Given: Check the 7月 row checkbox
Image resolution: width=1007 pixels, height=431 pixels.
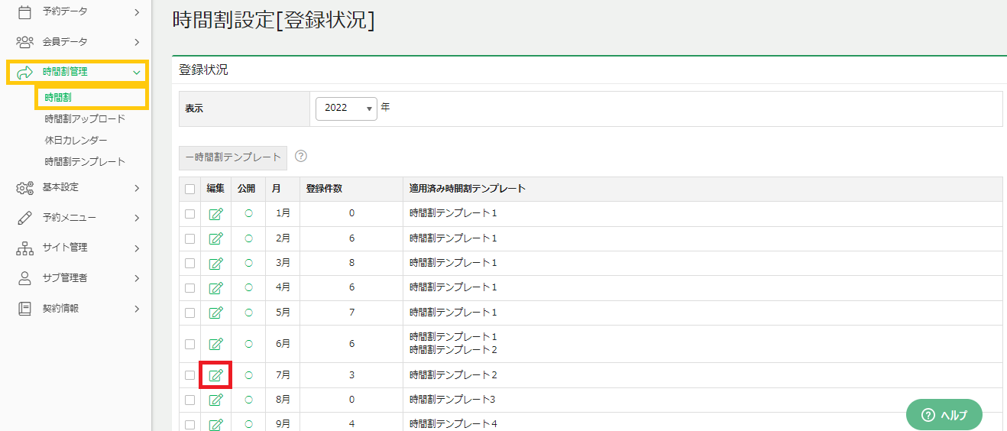Looking at the screenshot, I should click(190, 375).
